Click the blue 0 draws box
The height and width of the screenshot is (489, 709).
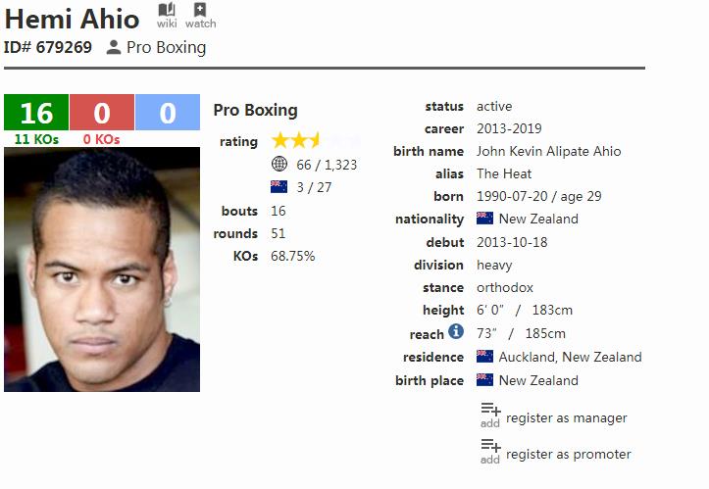pos(168,113)
